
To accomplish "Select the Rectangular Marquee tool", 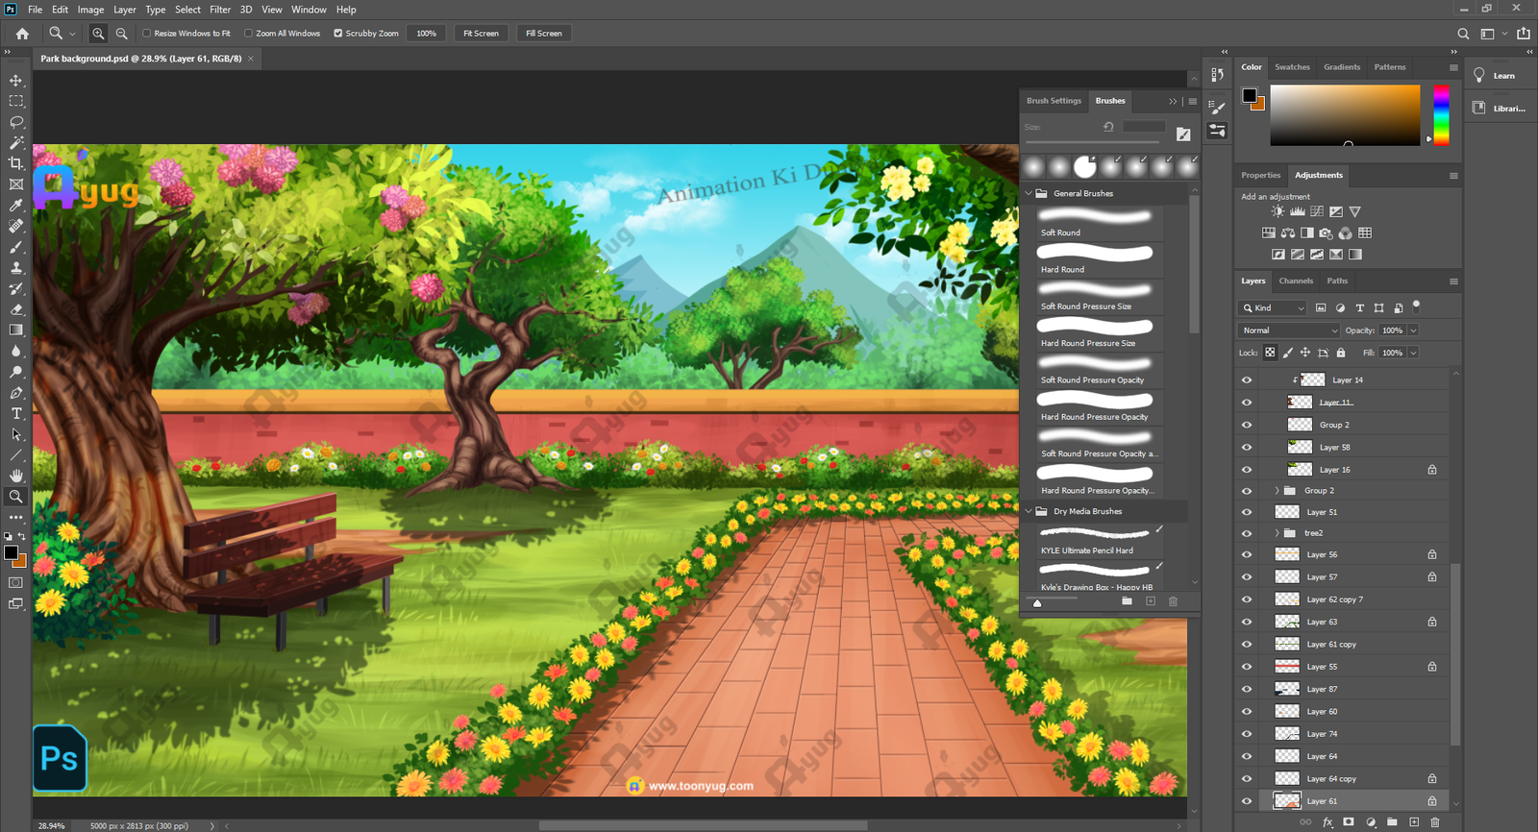I will [16, 101].
